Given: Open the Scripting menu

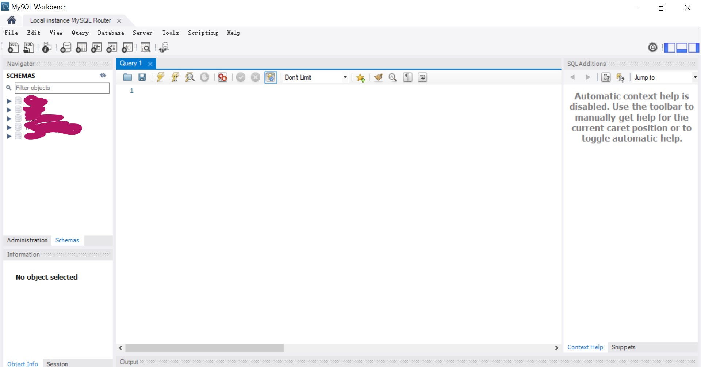Looking at the screenshot, I should tap(203, 33).
